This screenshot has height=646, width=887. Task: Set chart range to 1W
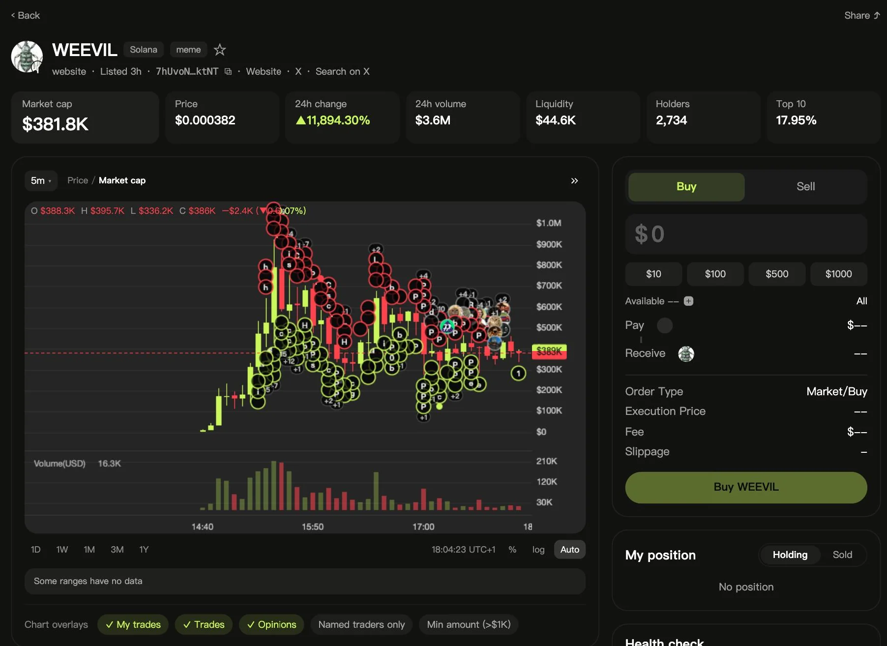(62, 550)
